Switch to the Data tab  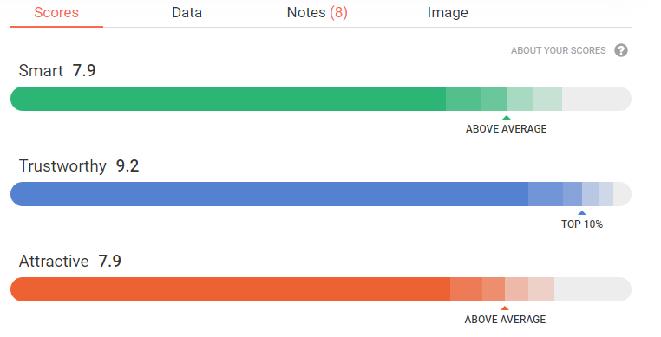187,13
